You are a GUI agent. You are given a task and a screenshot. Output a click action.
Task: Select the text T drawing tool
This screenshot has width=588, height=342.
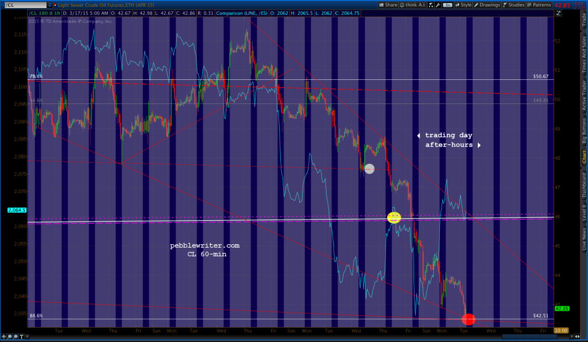point(21,336)
